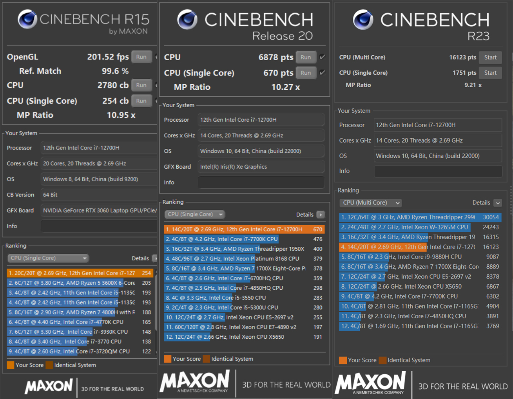Screen dimensions: 513x399
Task: Start the CPU (Single Core) test in R23
Action: pos(490,73)
